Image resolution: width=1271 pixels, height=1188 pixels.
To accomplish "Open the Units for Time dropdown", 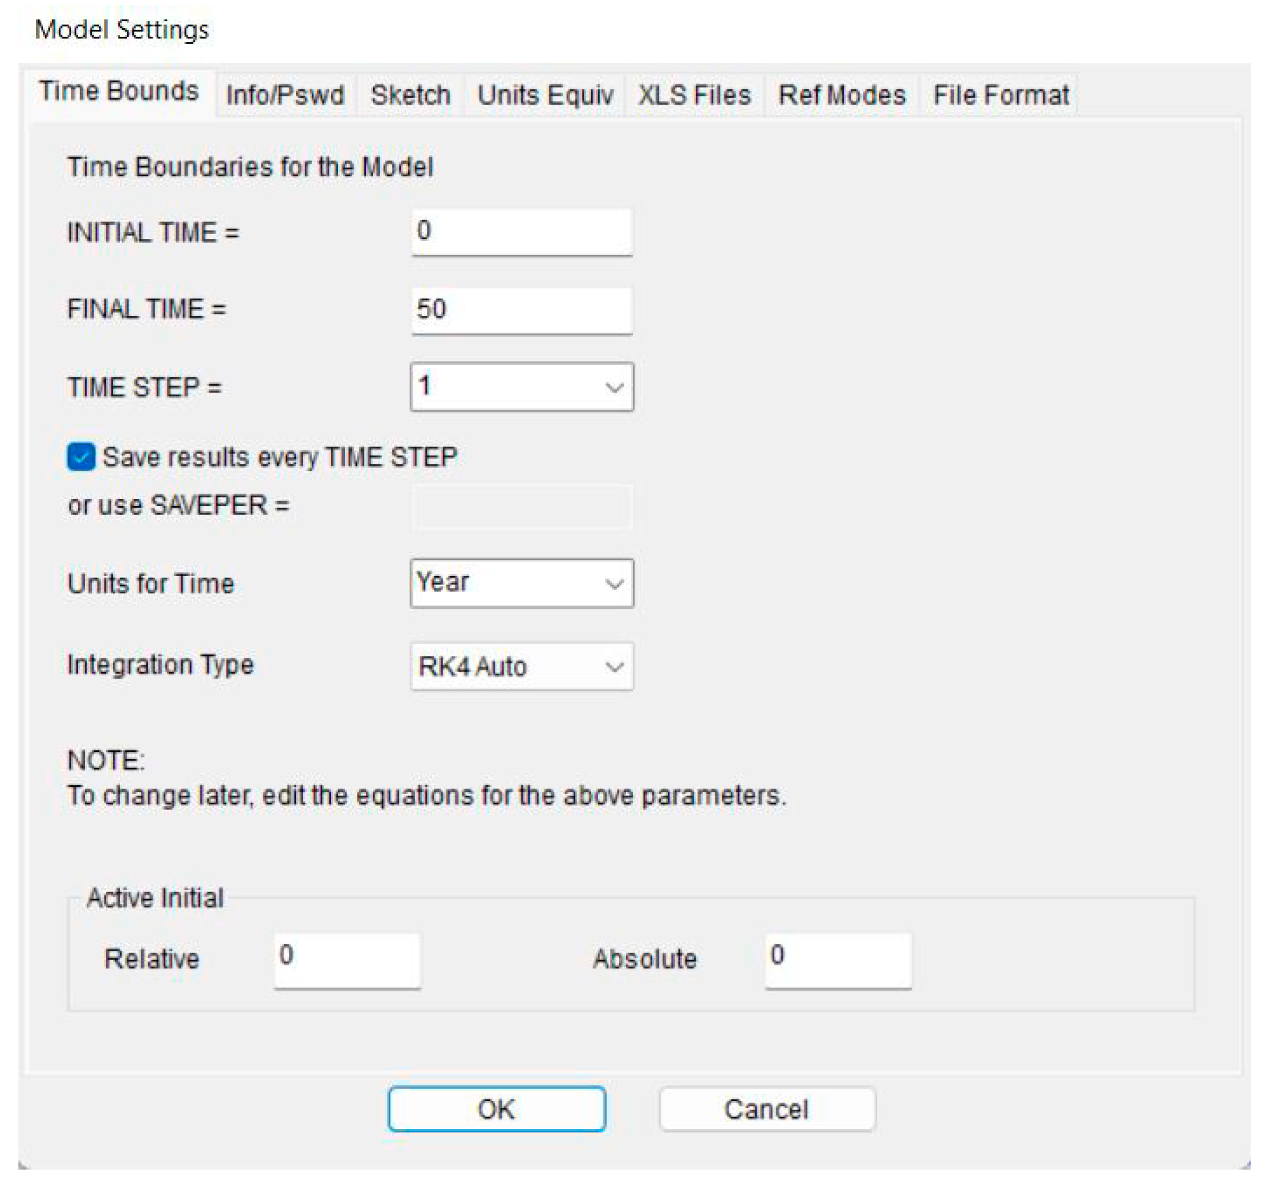I will point(614,584).
